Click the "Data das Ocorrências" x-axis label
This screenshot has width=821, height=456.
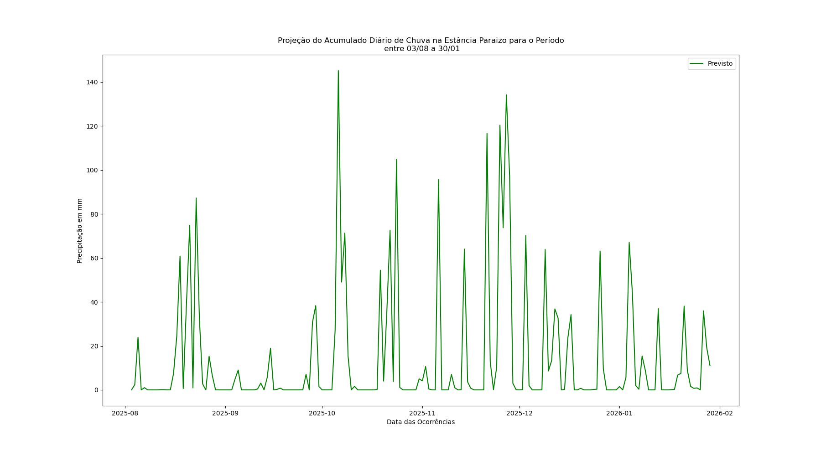tap(421, 422)
